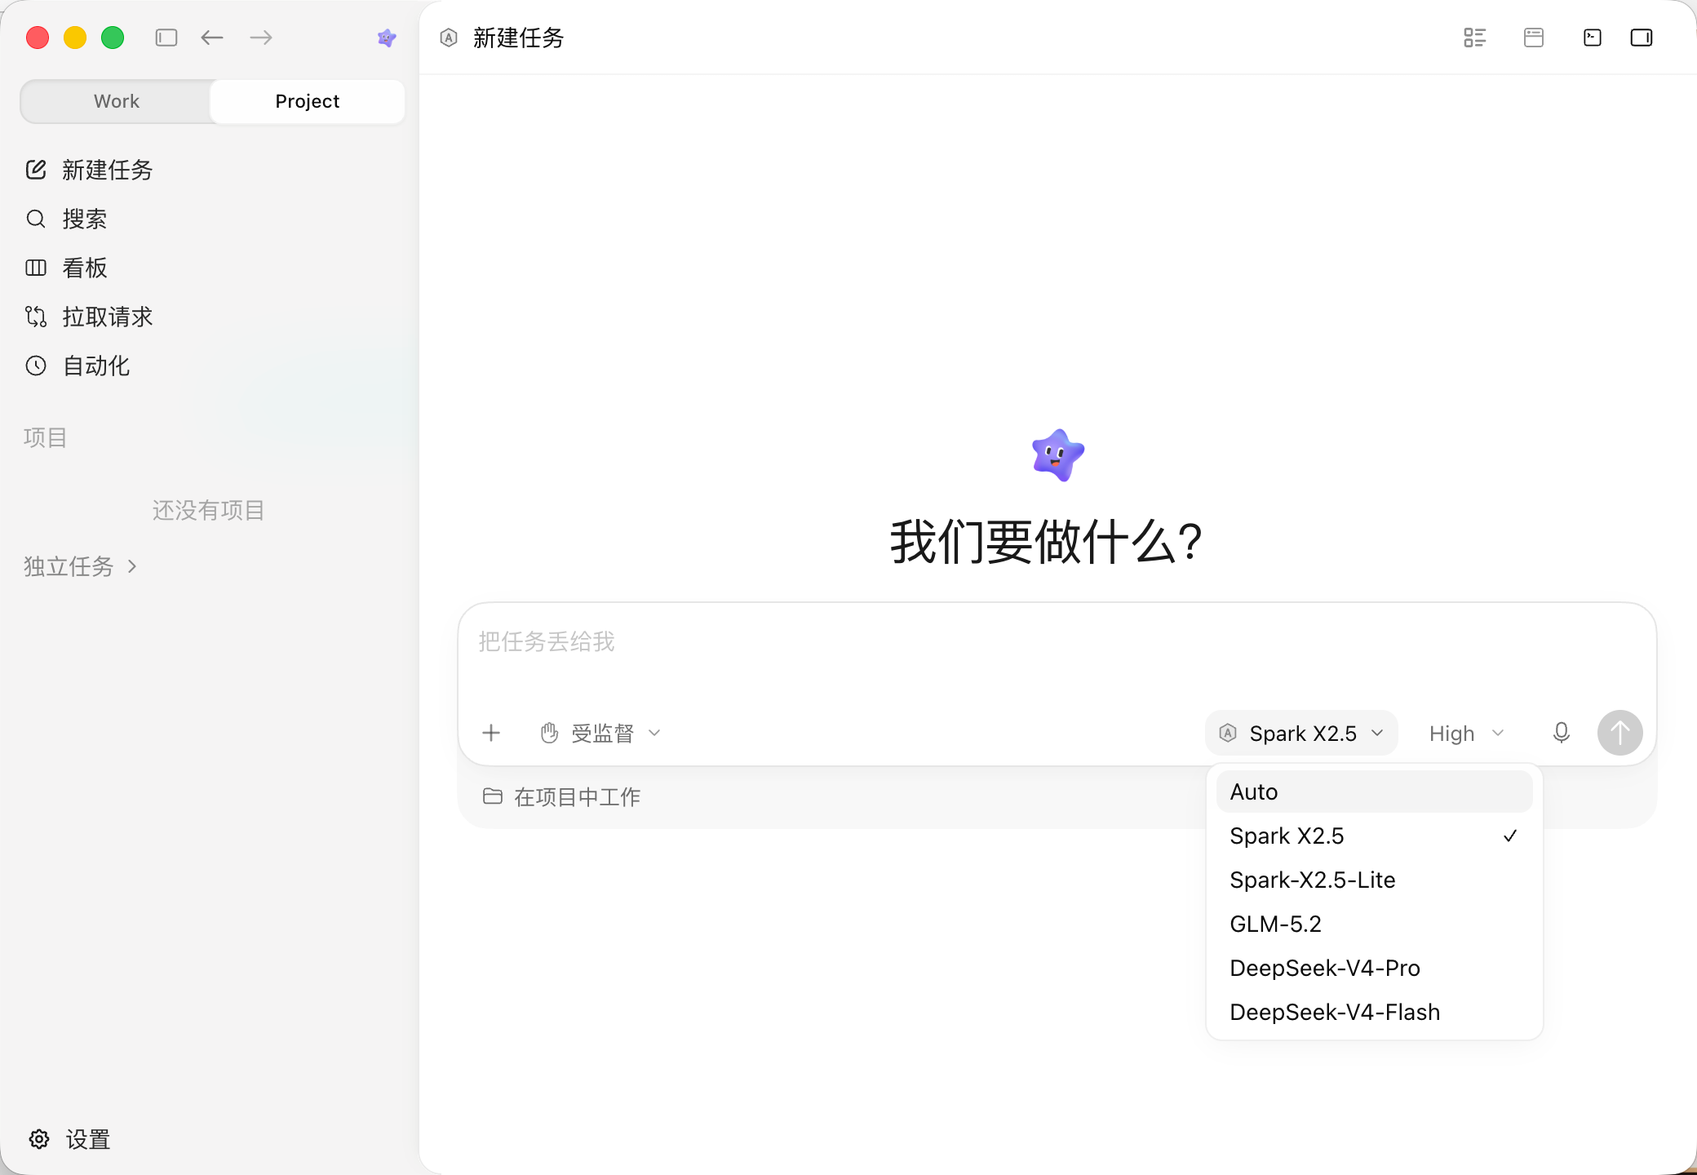Click the pull request icon

(36, 317)
